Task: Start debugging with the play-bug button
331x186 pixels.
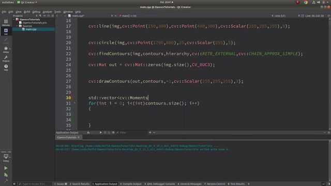Action: pyautogui.click(x=6, y=175)
